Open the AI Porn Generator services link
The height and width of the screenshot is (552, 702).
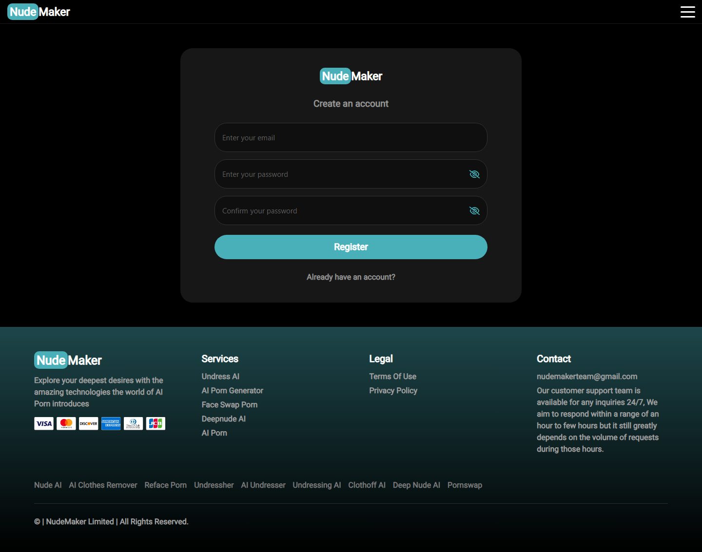click(x=232, y=390)
